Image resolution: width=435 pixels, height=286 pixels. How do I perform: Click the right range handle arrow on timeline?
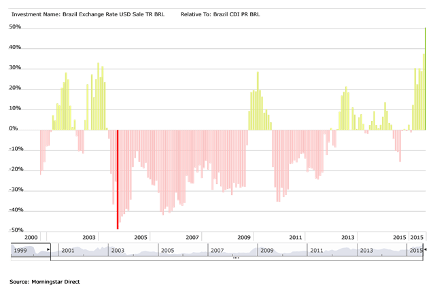point(427,250)
